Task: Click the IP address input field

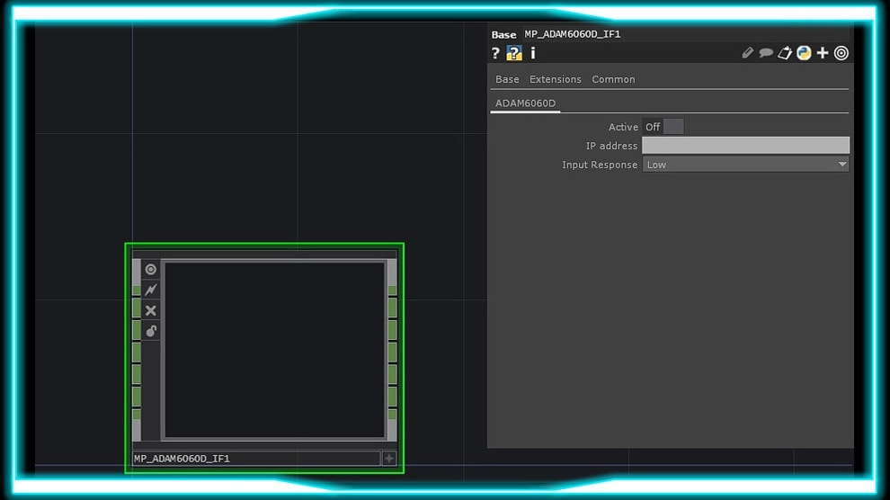Action: coord(745,146)
